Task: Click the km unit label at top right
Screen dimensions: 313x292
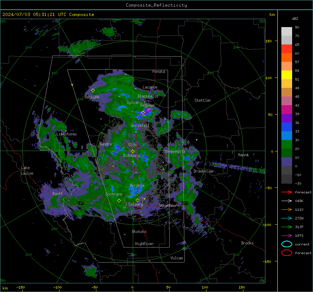Action: (272, 15)
